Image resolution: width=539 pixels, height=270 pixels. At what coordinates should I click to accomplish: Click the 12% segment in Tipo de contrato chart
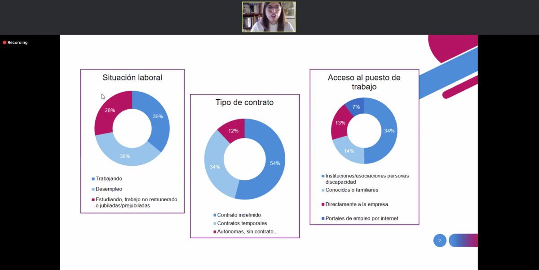click(x=234, y=130)
